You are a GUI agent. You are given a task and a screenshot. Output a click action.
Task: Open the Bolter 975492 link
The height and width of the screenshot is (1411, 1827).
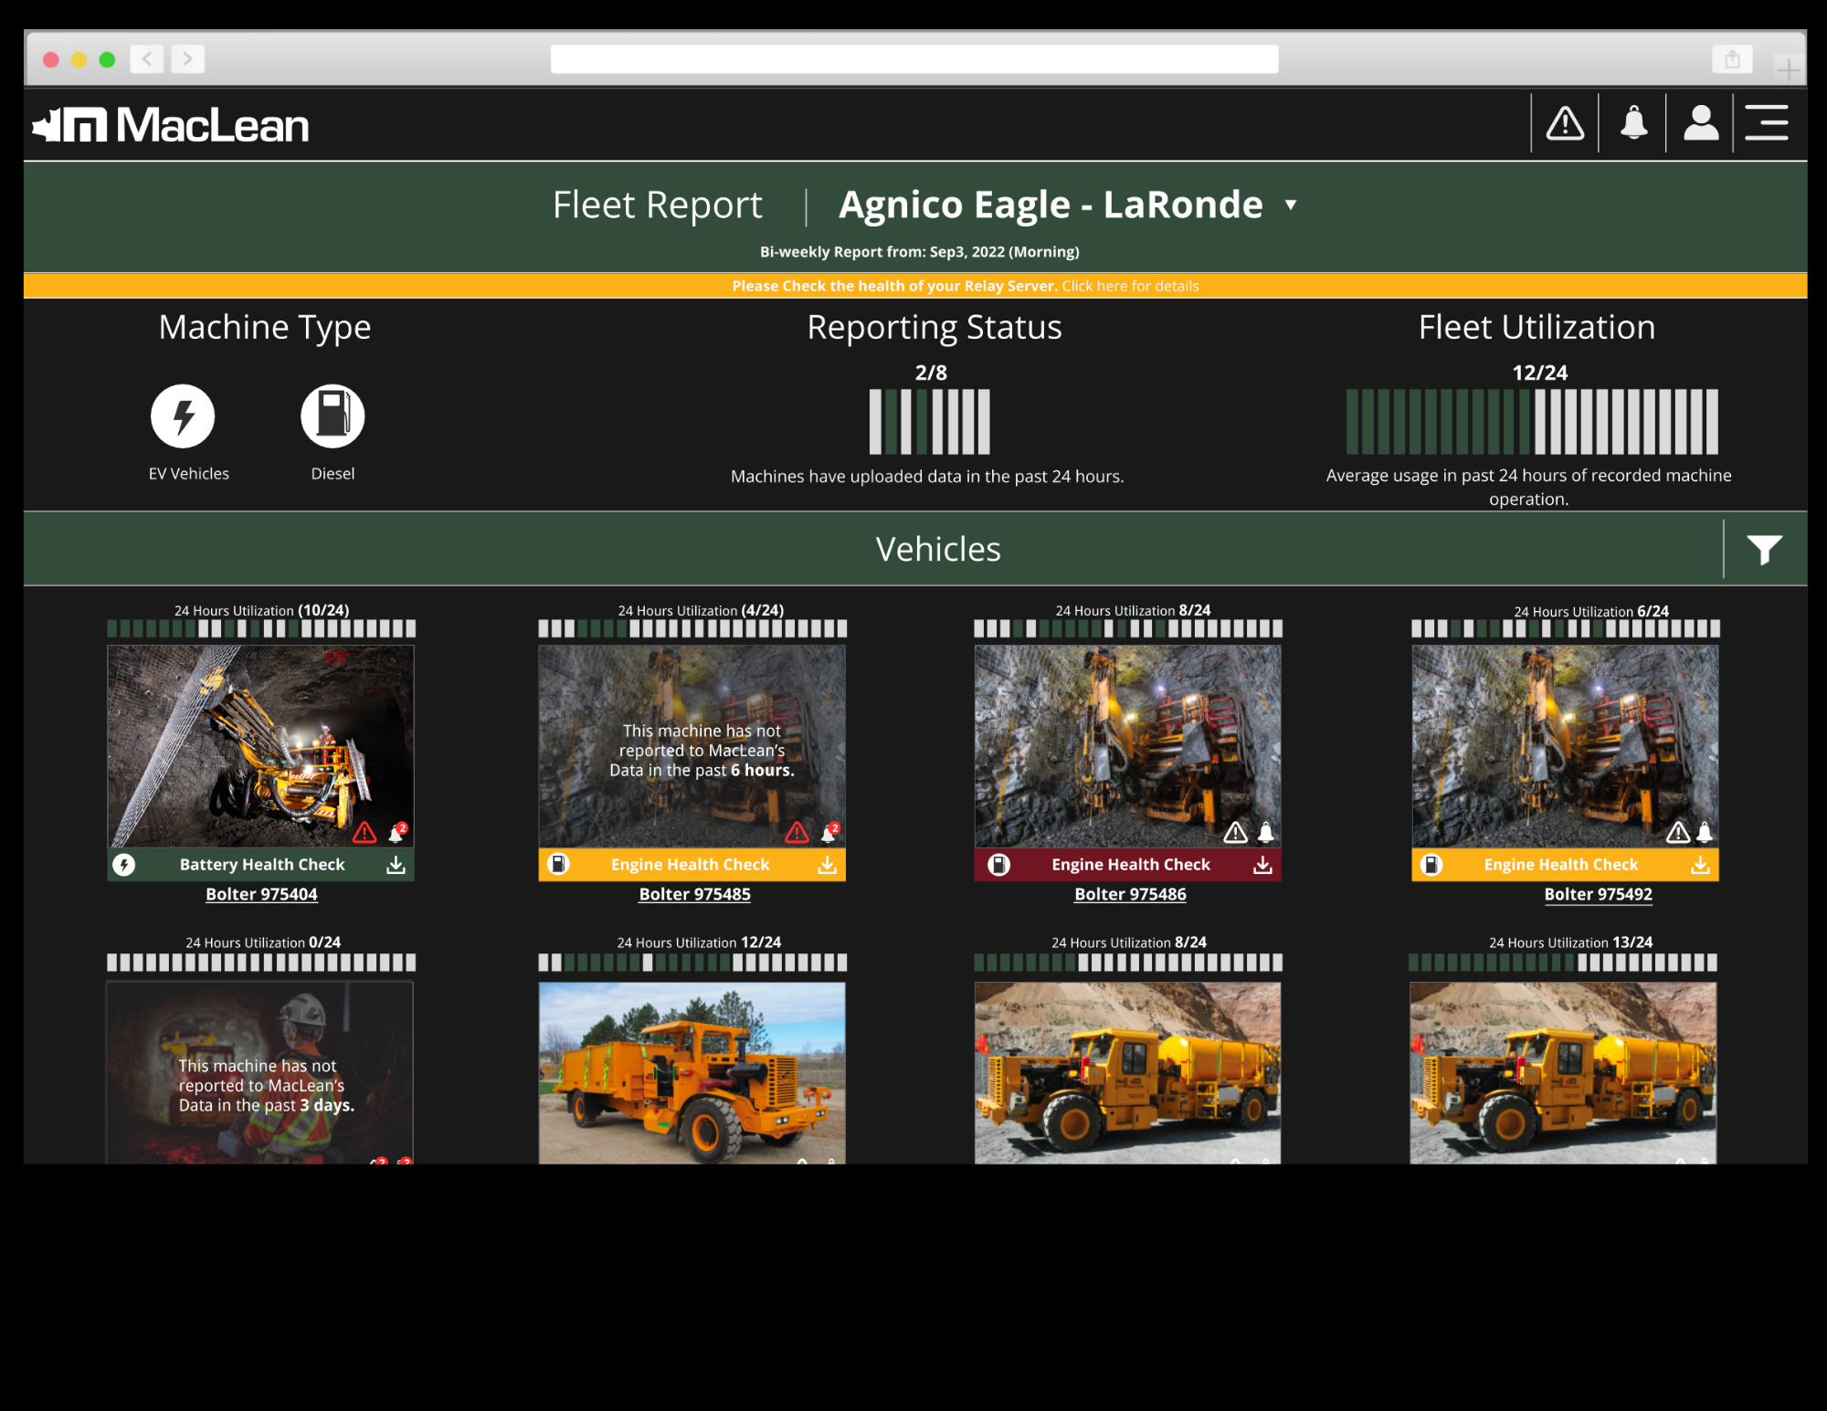click(x=1598, y=894)
